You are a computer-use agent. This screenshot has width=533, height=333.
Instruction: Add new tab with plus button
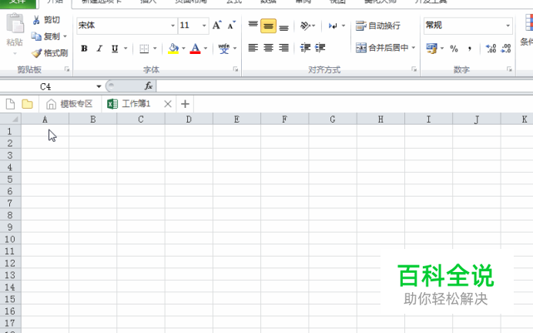tap(185, 104)
